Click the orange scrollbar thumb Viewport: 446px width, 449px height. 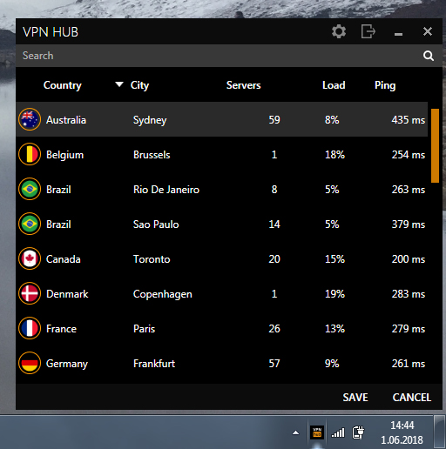pyautogui.click(x=435, y=145)
